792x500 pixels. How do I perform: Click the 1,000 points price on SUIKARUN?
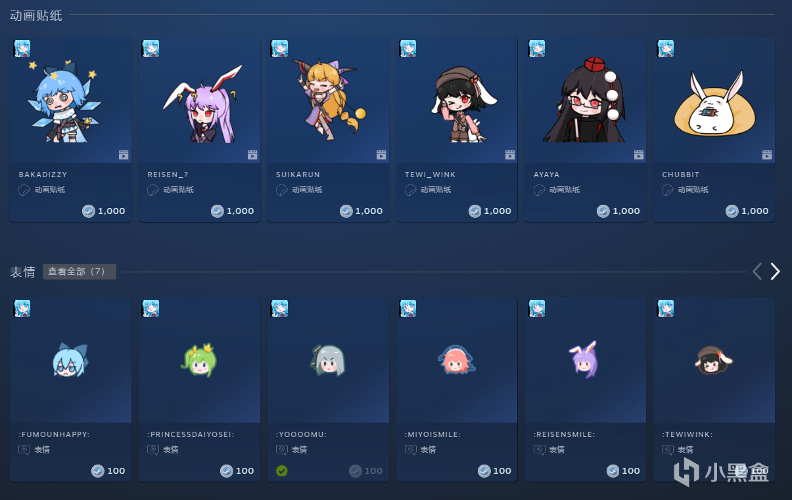[369, 211]
